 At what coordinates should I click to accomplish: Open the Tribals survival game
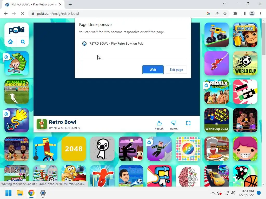(217, 92)
